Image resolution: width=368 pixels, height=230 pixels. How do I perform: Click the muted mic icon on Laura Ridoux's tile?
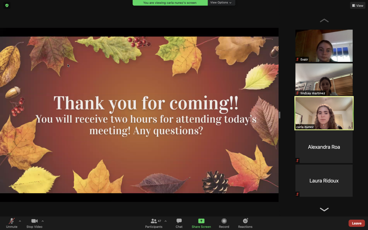[x=298, y=194]
